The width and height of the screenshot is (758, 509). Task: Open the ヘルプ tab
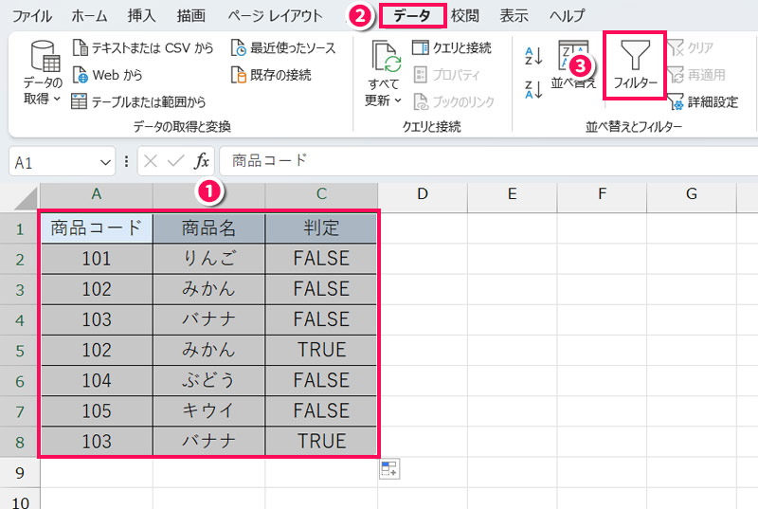(567, 16)
